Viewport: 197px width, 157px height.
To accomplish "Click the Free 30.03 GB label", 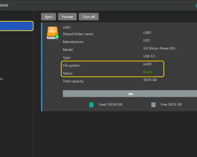I will [171, 104].
